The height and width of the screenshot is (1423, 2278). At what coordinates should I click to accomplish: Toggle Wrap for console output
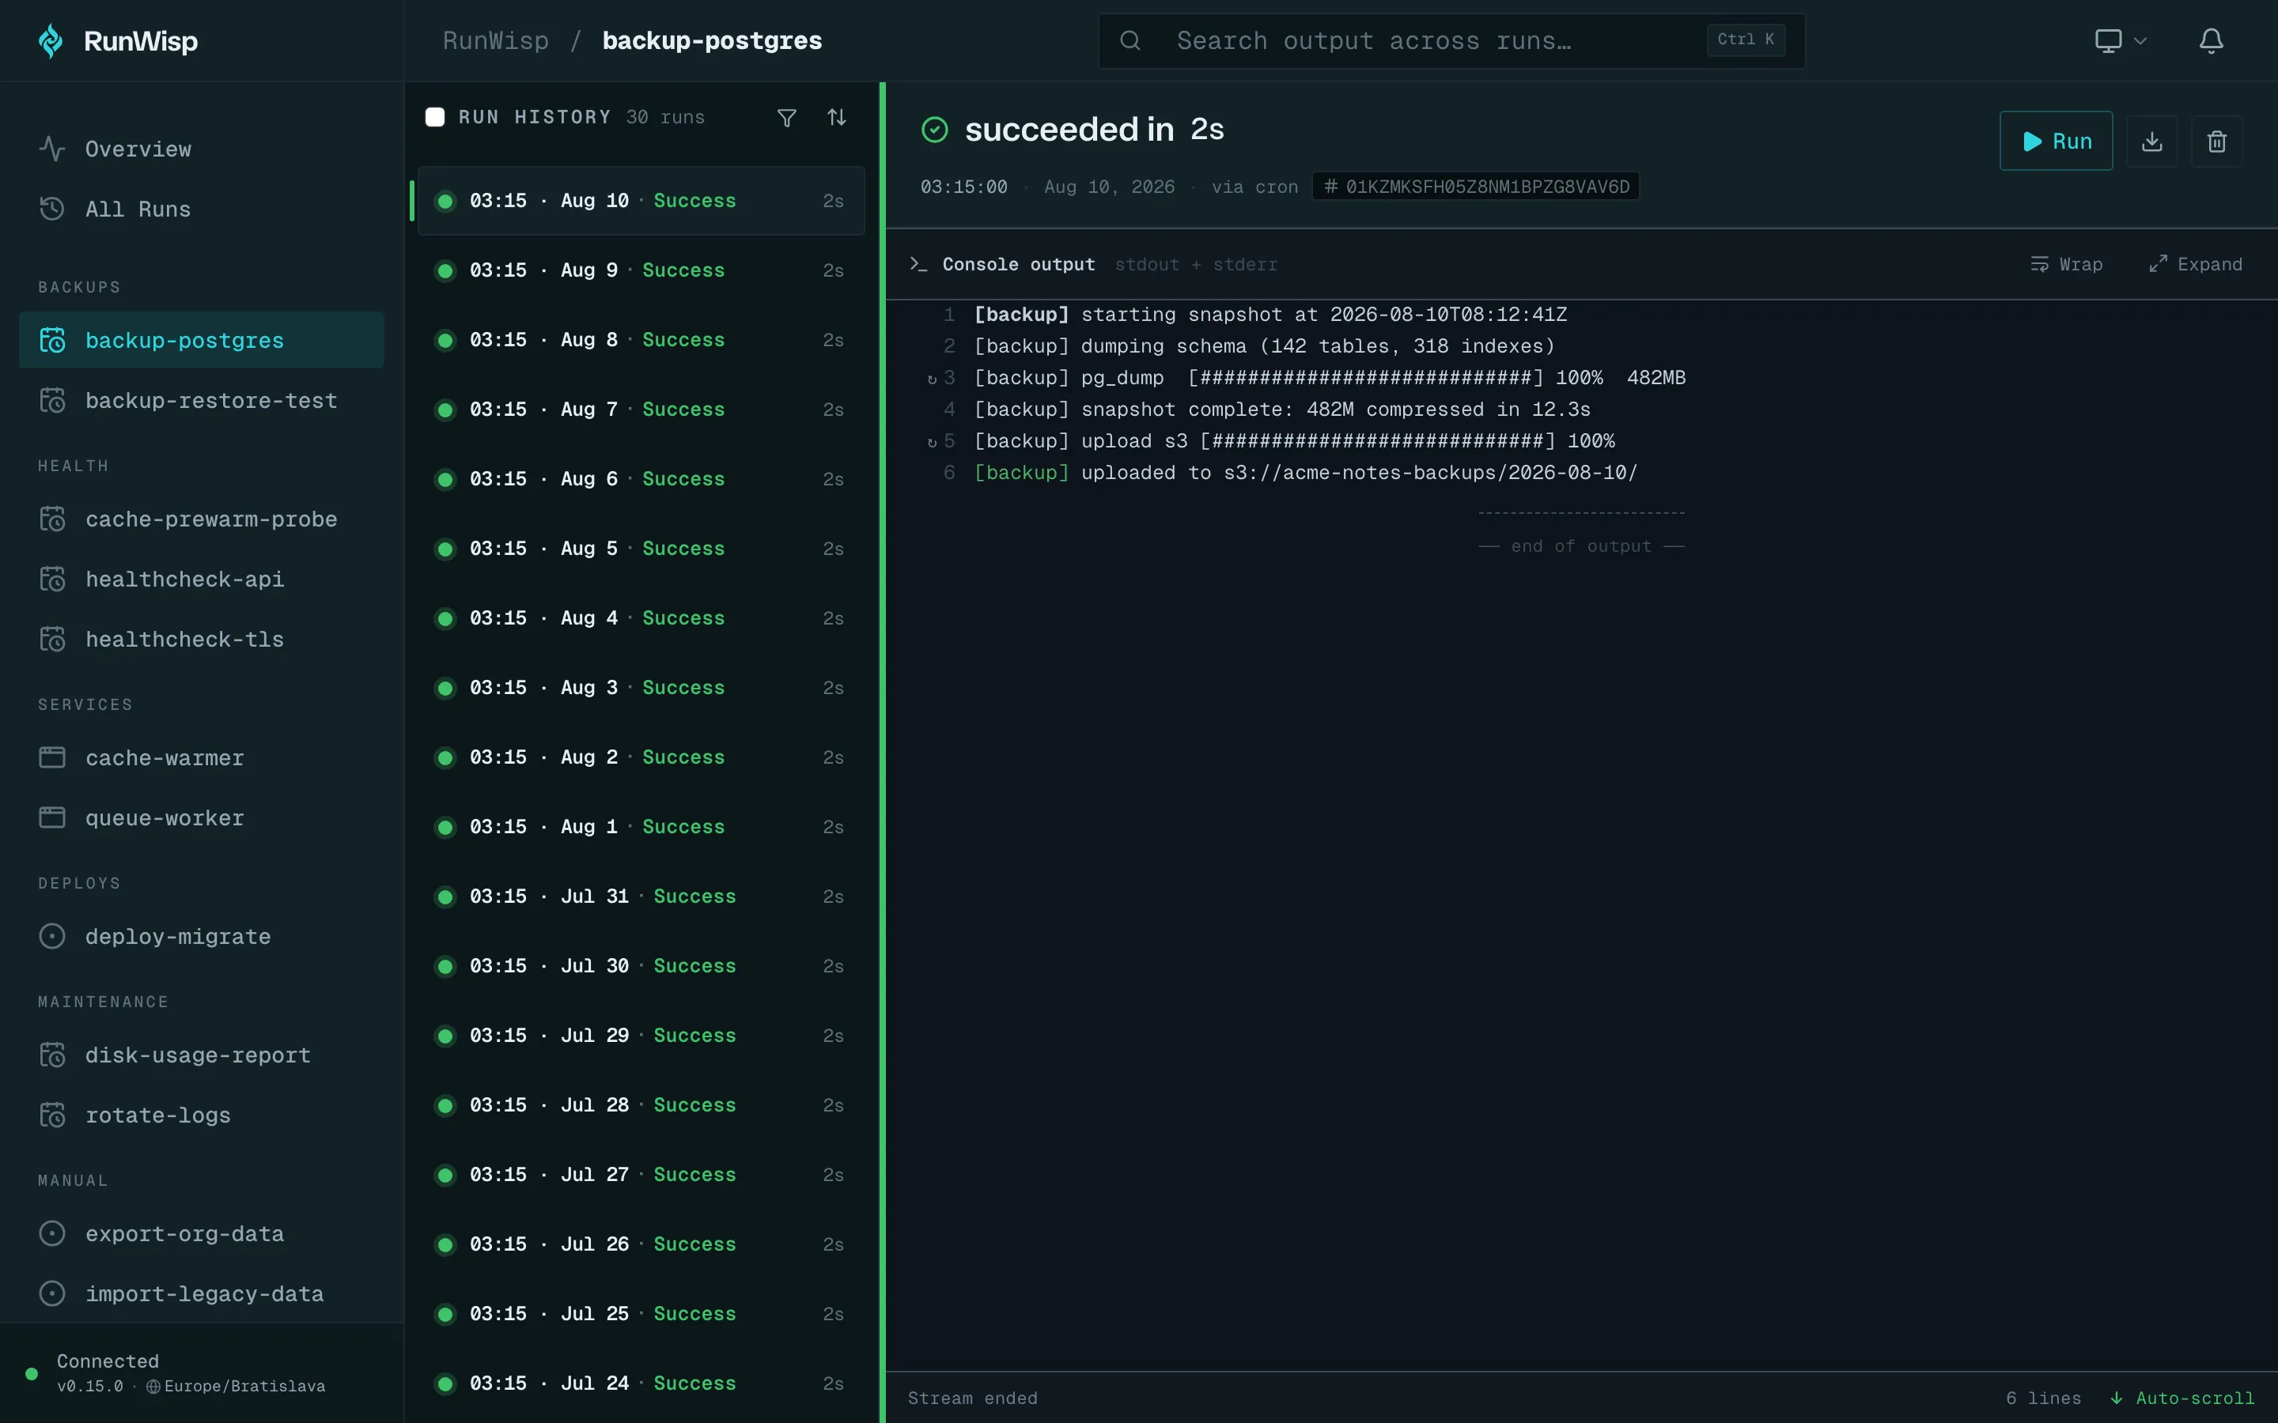pyautogui.click(x=2066, y=265)
